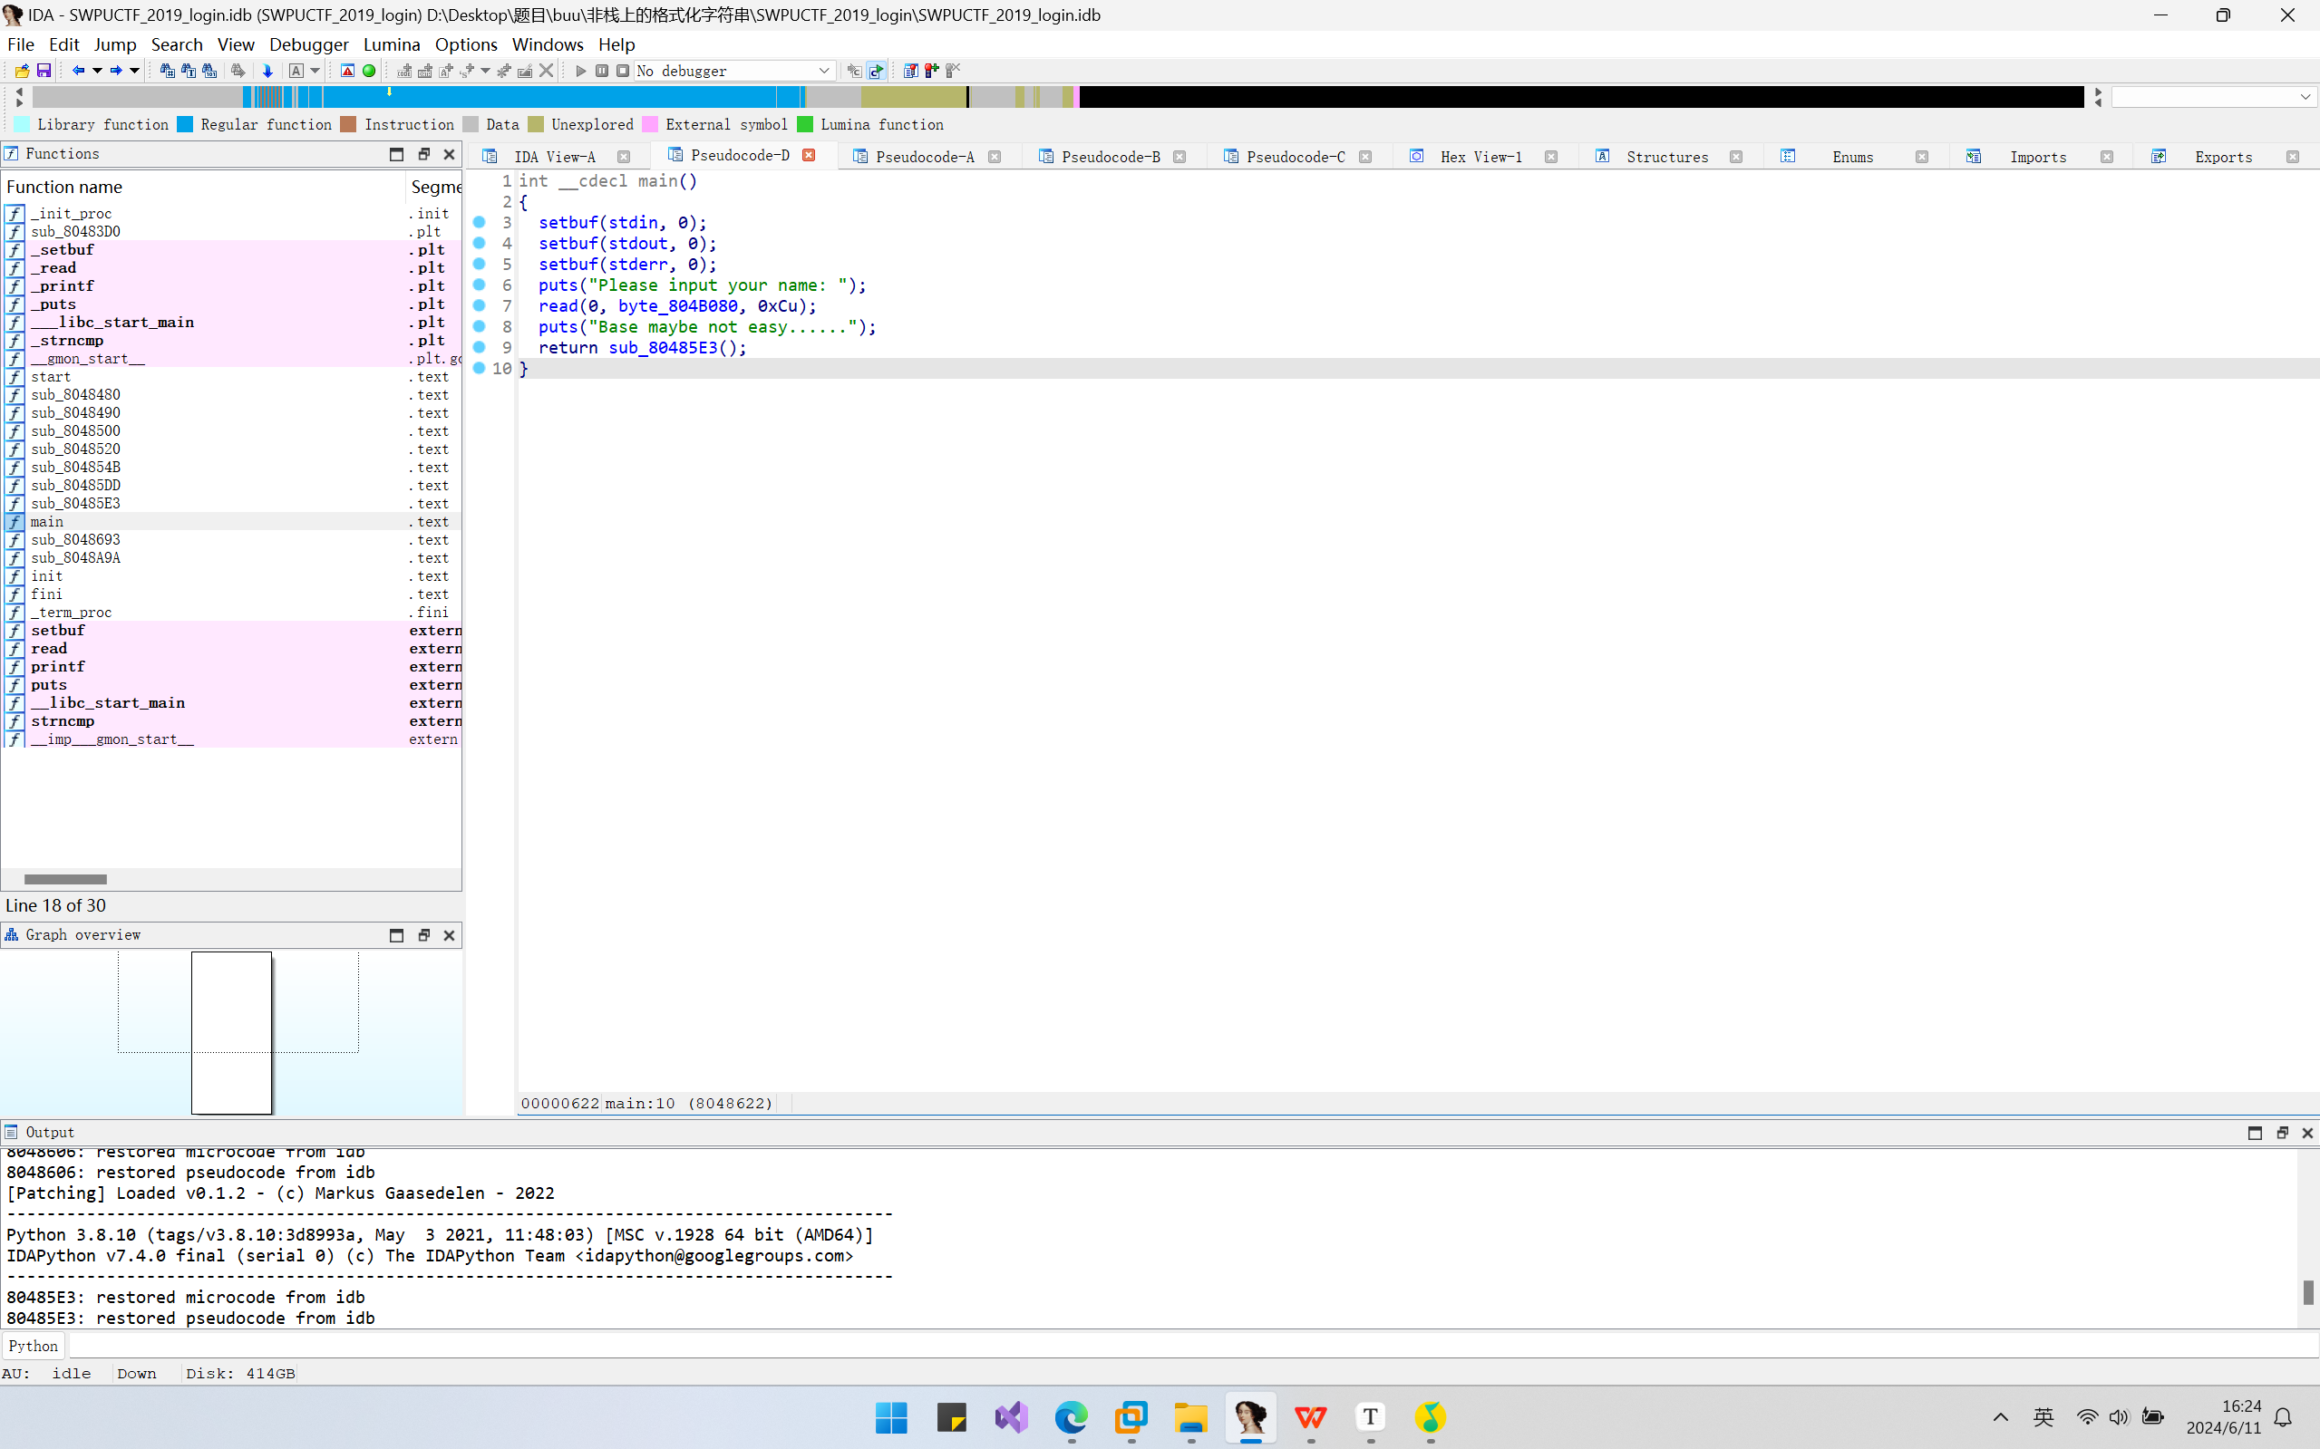Click byte_804B080 in the read call
This screenshot has height=1449, width=2320.
coord(678,305)
